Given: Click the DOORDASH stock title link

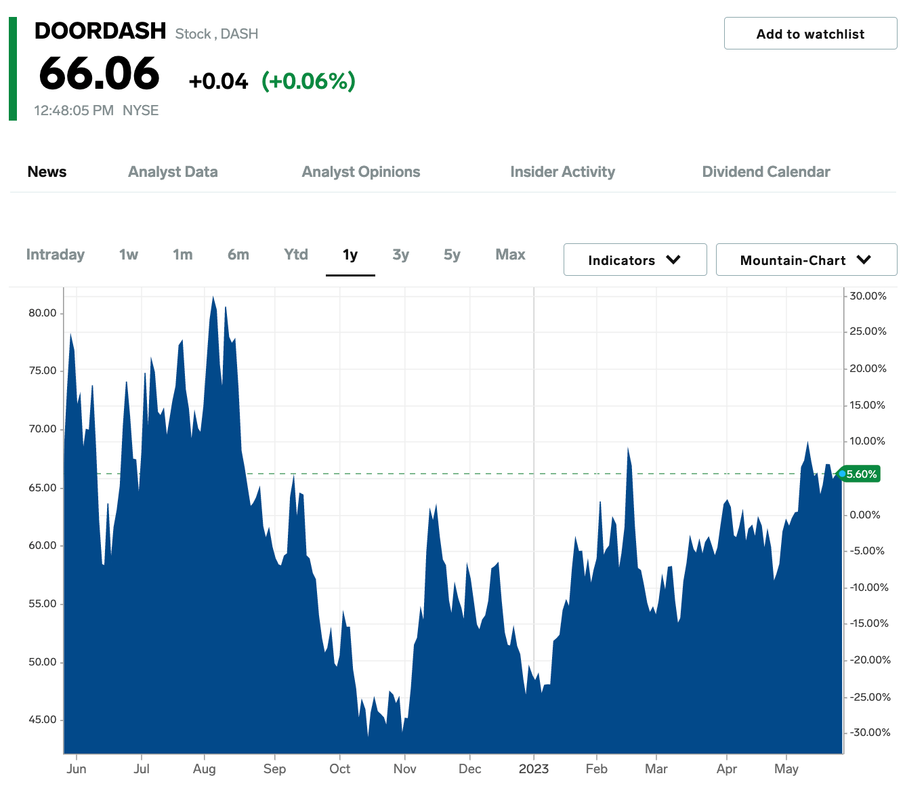Looking at the screenshot, I should pos(100,30).
